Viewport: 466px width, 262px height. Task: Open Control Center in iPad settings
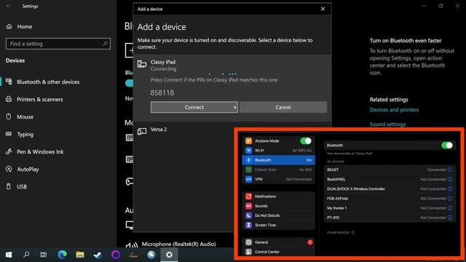(278, 252)
